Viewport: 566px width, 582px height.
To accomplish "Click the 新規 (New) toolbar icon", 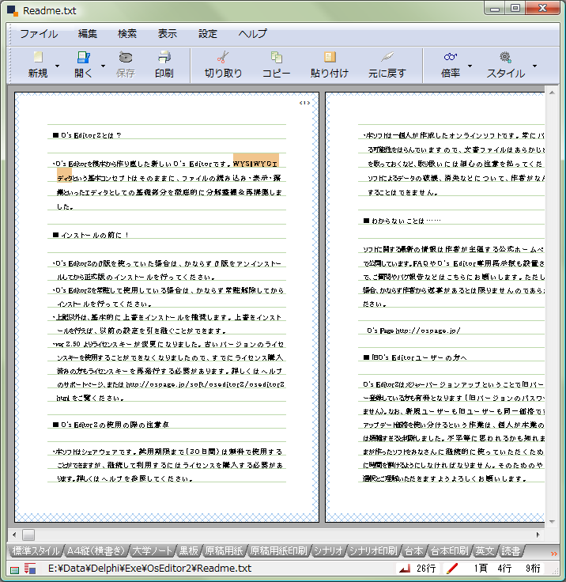I will pos(38,57).
